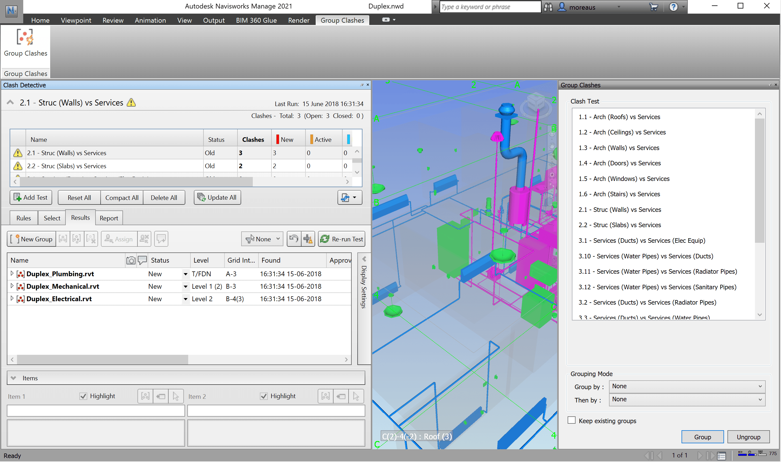Click the Compact All button

coord(122,198)
